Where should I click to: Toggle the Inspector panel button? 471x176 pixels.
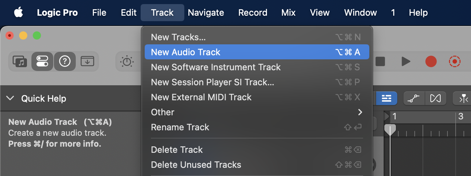(42, 61)
